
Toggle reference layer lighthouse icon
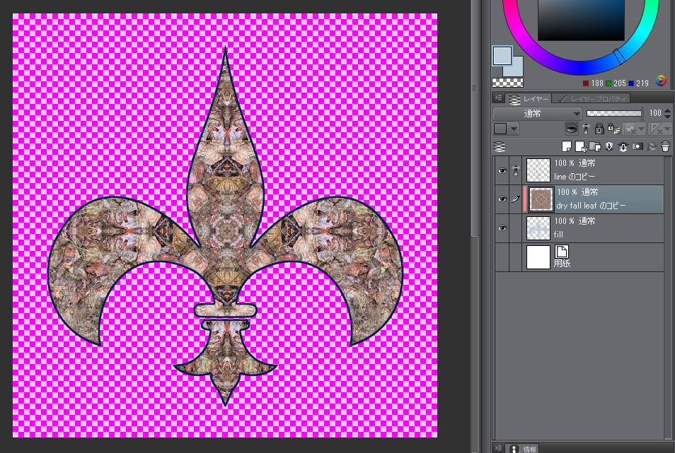coord(585,129)
